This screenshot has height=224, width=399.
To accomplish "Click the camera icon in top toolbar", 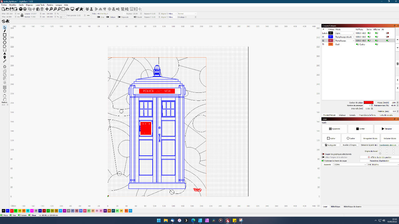I will 67,9.
